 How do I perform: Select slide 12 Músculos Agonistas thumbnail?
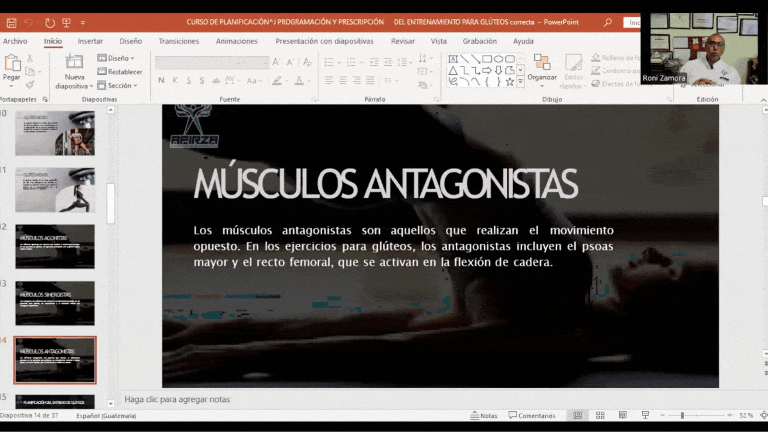pos(55,246)
